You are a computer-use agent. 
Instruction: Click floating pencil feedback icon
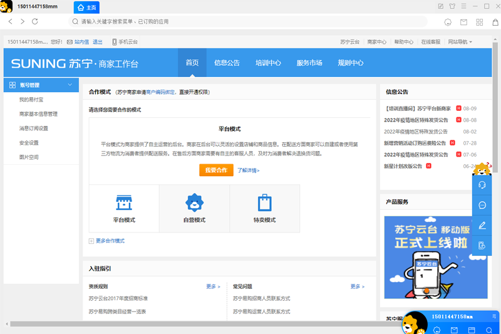click(482, 226)
